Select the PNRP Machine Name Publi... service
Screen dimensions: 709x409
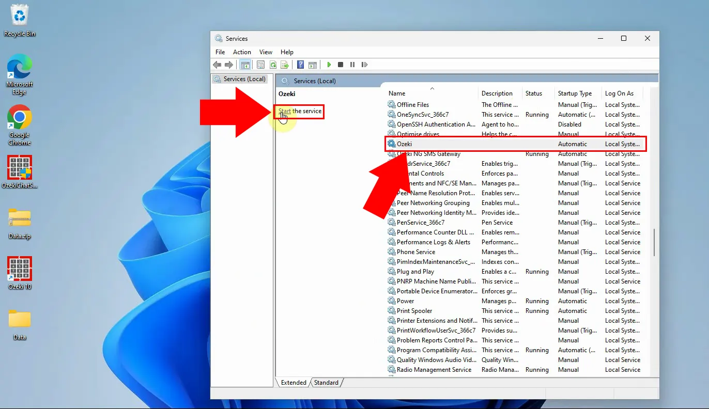[x=437, y=281]
